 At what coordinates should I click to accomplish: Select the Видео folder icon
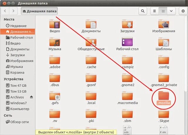(x=55, y=24)
